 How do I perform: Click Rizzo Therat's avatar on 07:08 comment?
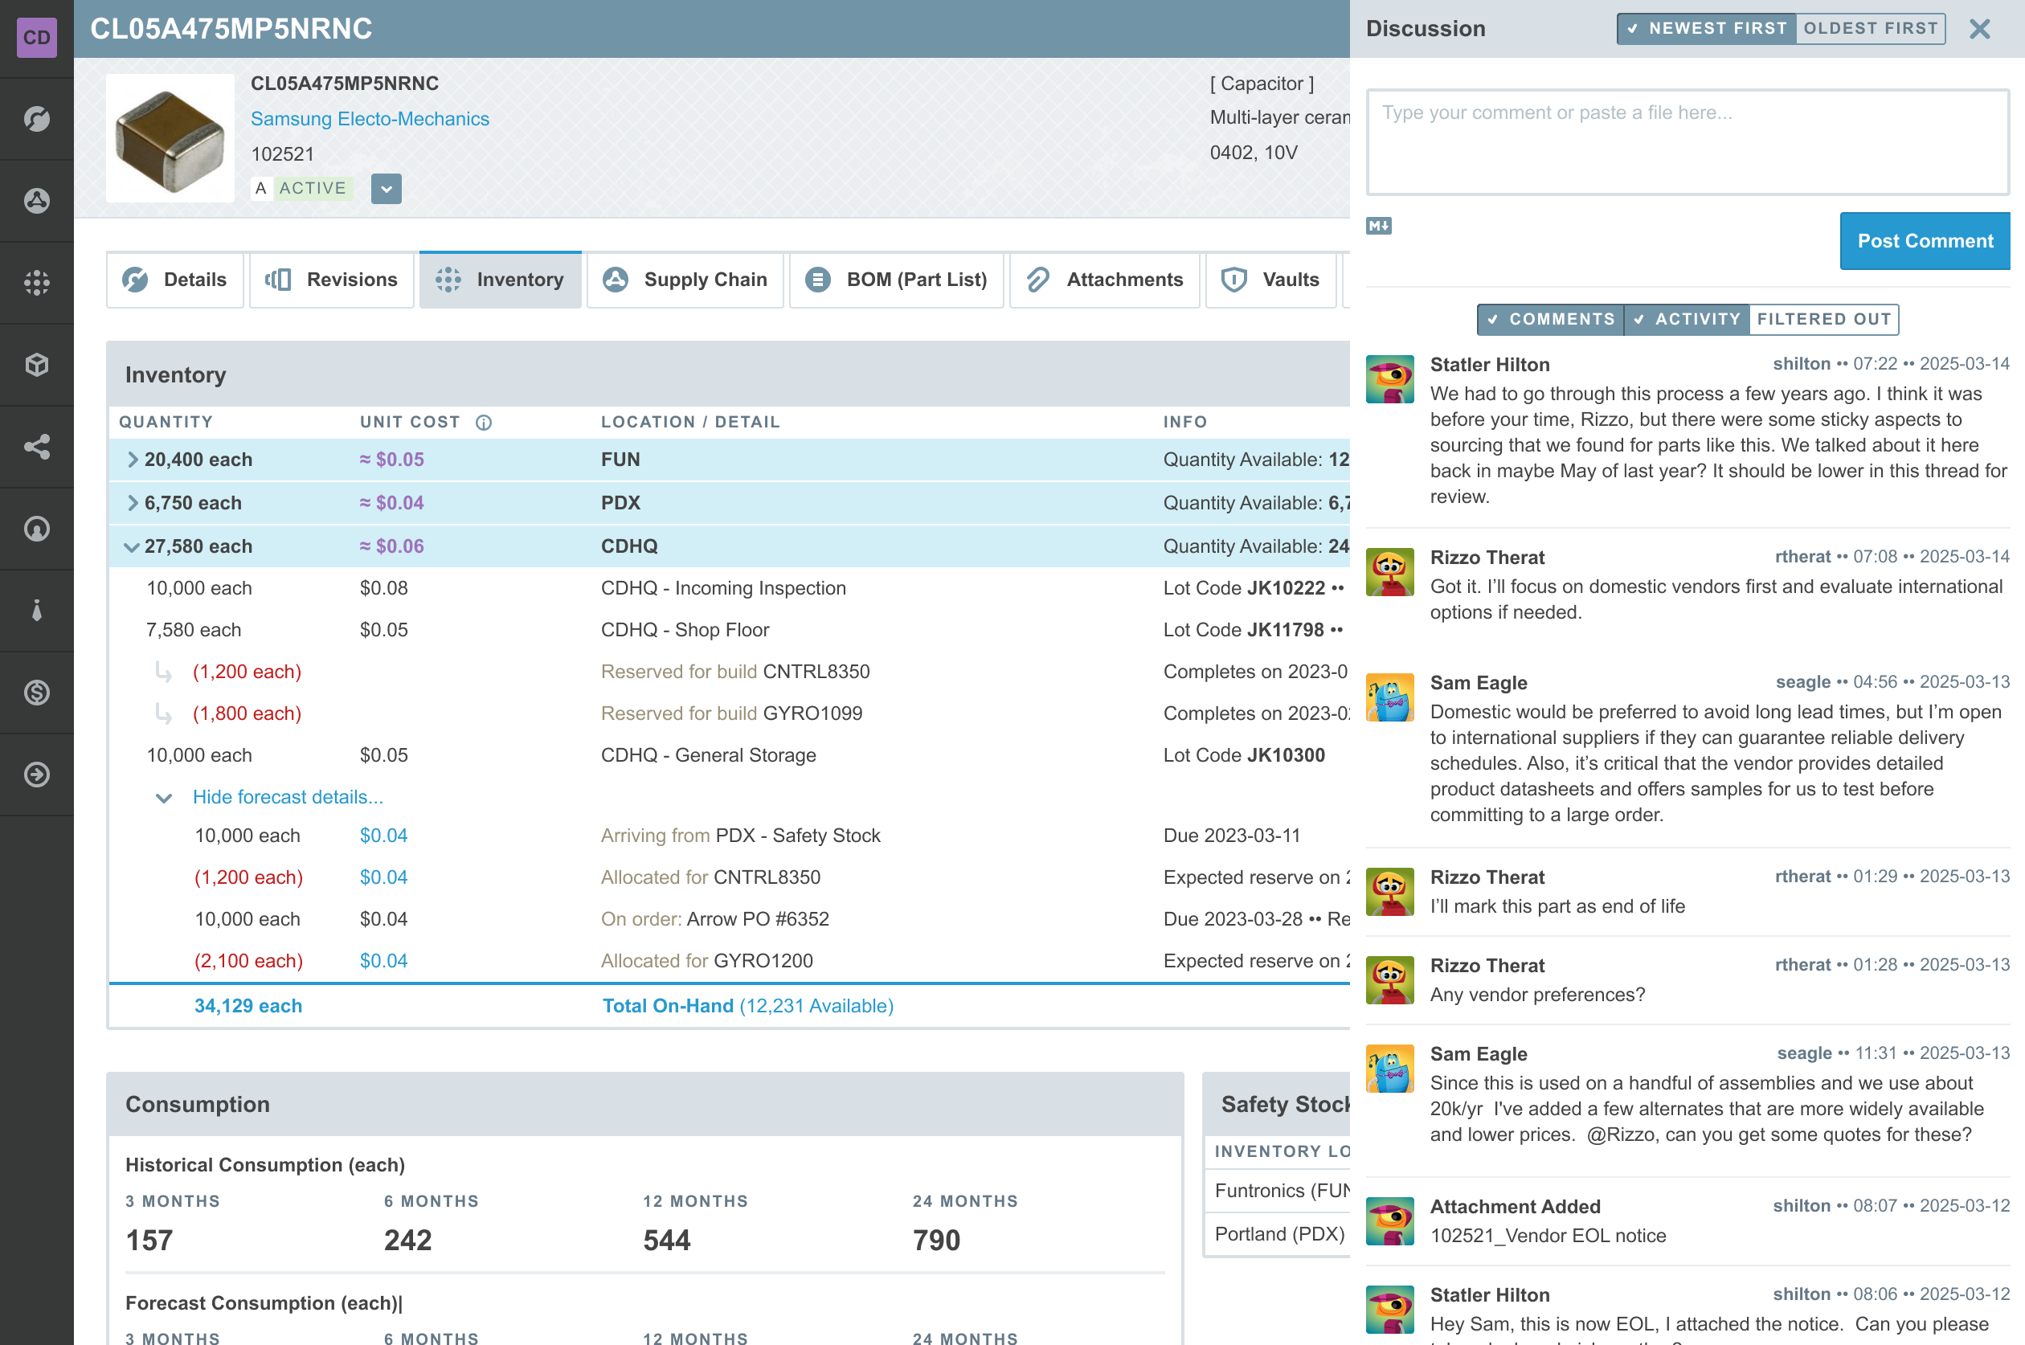pos(1389,572)
